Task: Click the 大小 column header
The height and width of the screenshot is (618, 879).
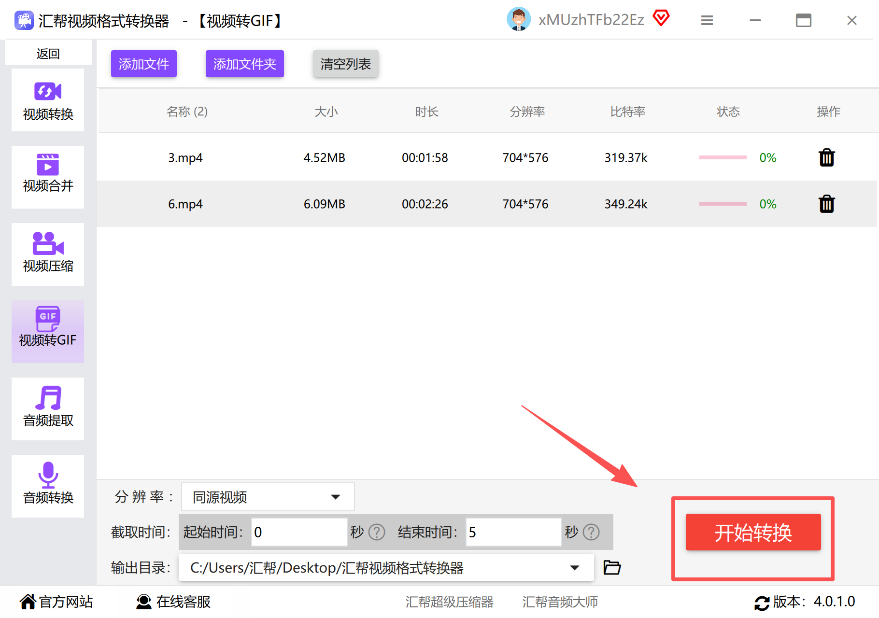Action: pos(326,112)
